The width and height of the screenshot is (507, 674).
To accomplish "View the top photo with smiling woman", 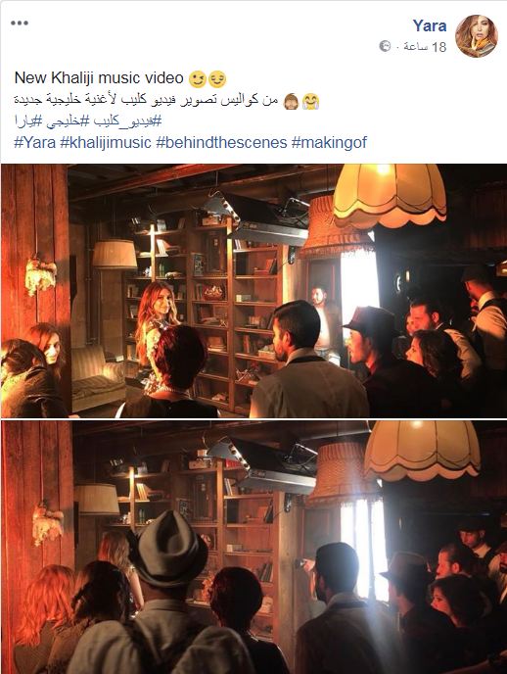I will (x=253, y=291).
